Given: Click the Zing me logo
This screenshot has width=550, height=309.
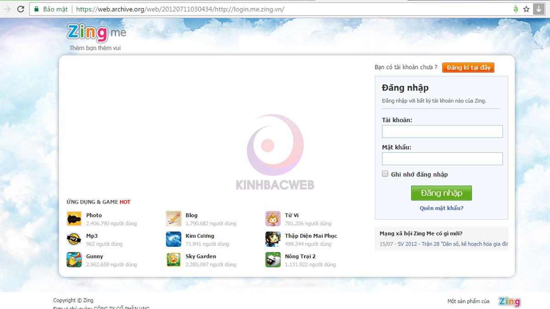Looking at the screenshot, I should pos(96,33).
